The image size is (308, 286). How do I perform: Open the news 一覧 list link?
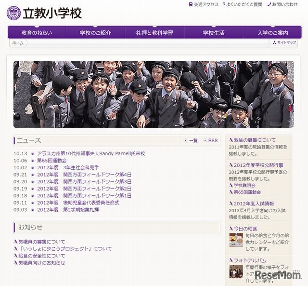193,140
